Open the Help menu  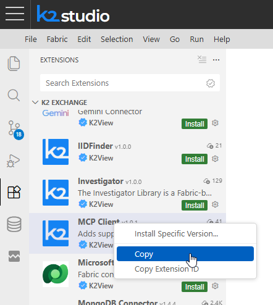(x=222, y=39)
